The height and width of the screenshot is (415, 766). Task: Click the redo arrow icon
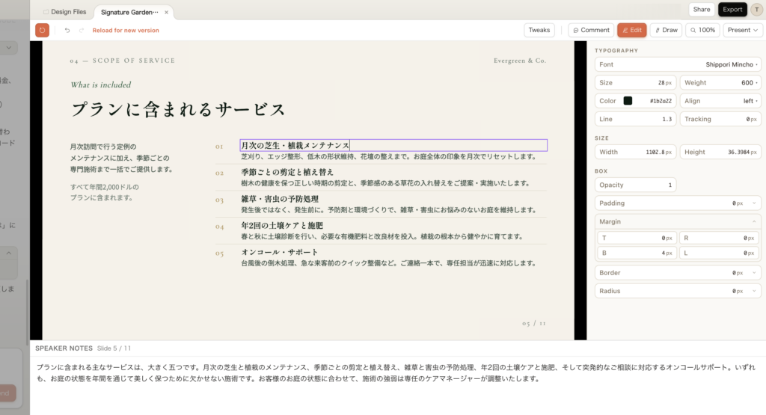point(82,31)
